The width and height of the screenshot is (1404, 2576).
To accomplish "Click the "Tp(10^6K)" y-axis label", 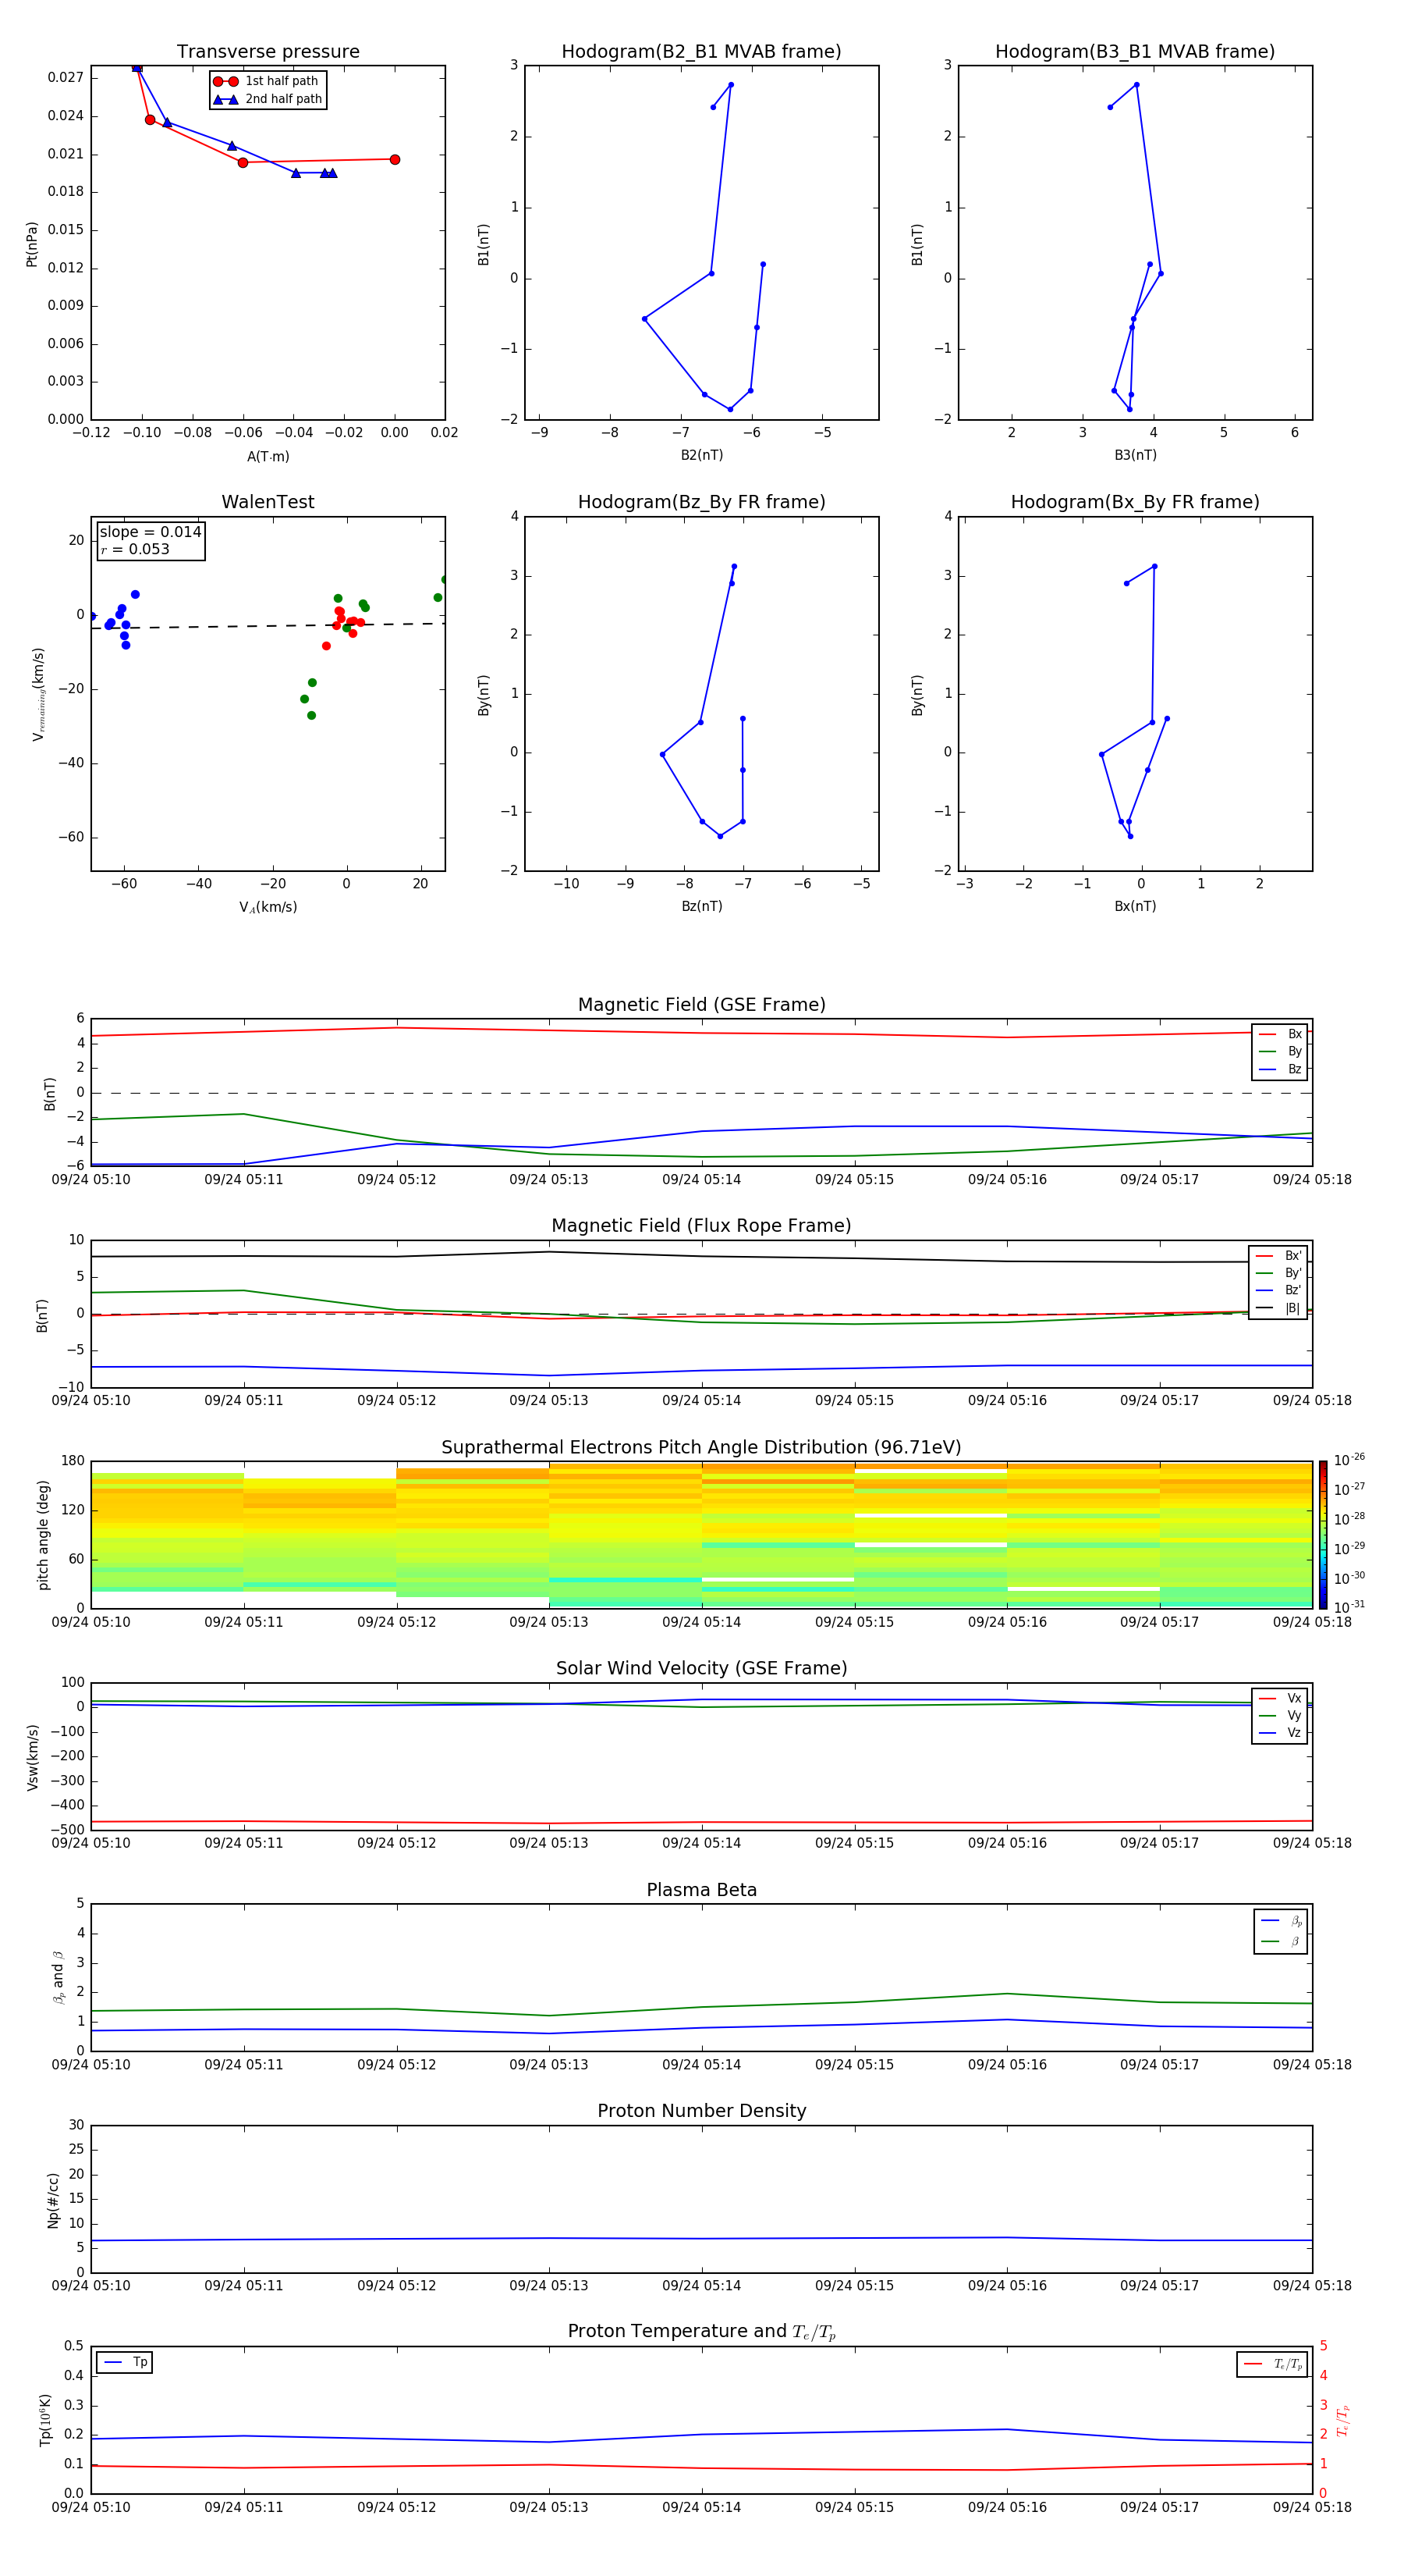I will point(45,2420).
